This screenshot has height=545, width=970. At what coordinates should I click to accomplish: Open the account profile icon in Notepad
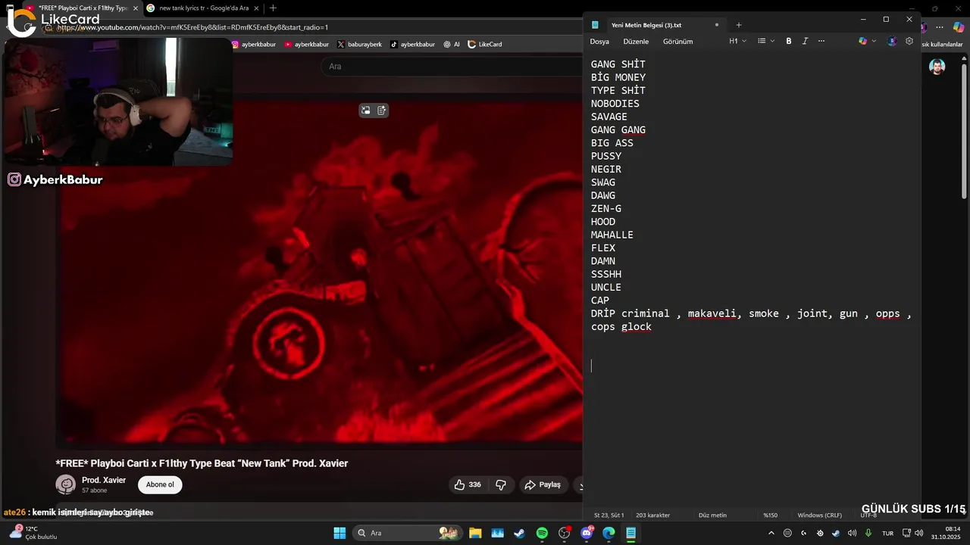click(x=892, y=41)
